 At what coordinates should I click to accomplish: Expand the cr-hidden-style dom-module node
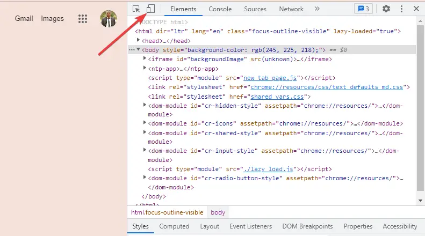pos(145,105)
